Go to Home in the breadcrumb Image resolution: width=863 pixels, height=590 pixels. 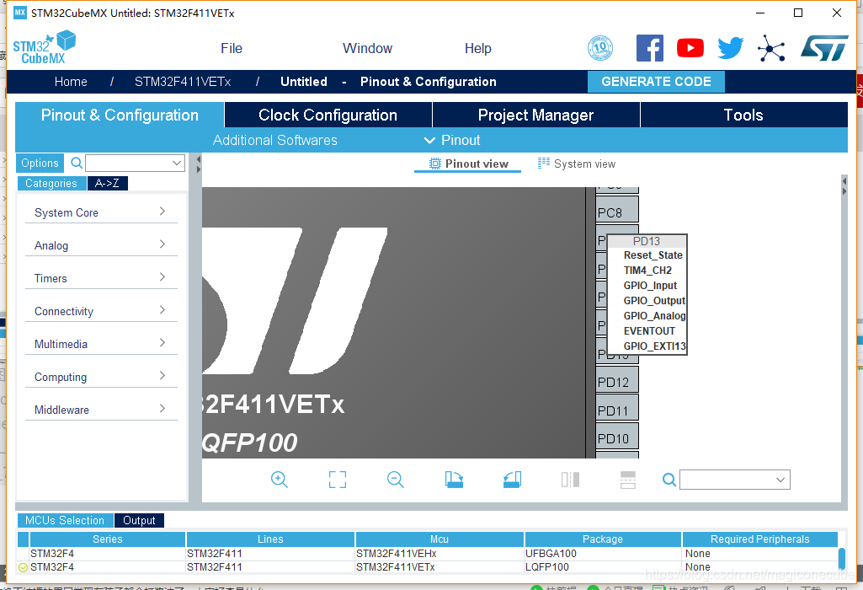point(71,82)
